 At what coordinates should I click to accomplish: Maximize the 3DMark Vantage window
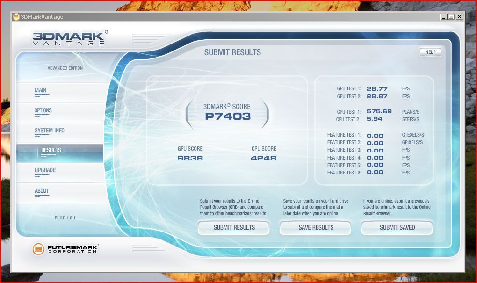point(451,17)
